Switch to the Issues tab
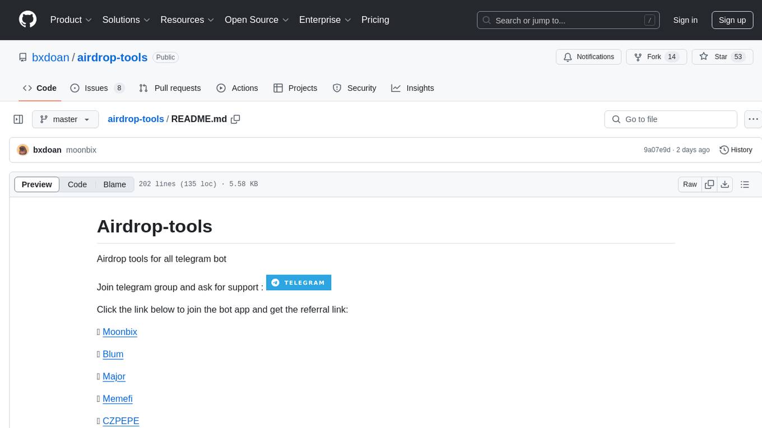 pyautogui.click(x=97, y=88)
